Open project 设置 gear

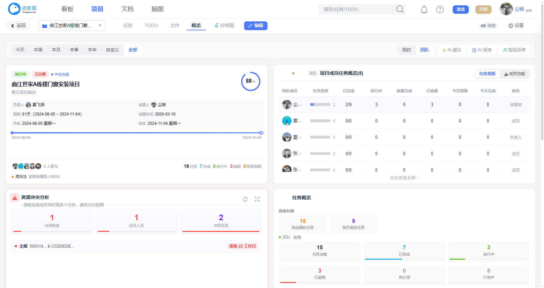[x=516, y=26]
